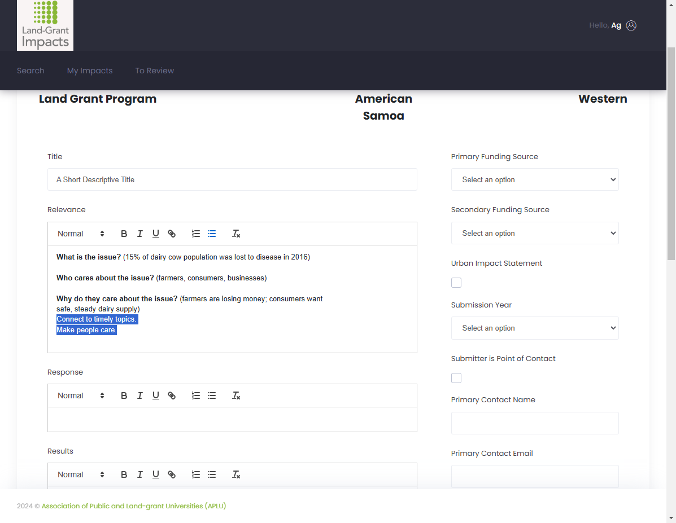Toggle bold in the Relevance editor
This screenshot has height=523, width=676.
(x=124, y=234)
